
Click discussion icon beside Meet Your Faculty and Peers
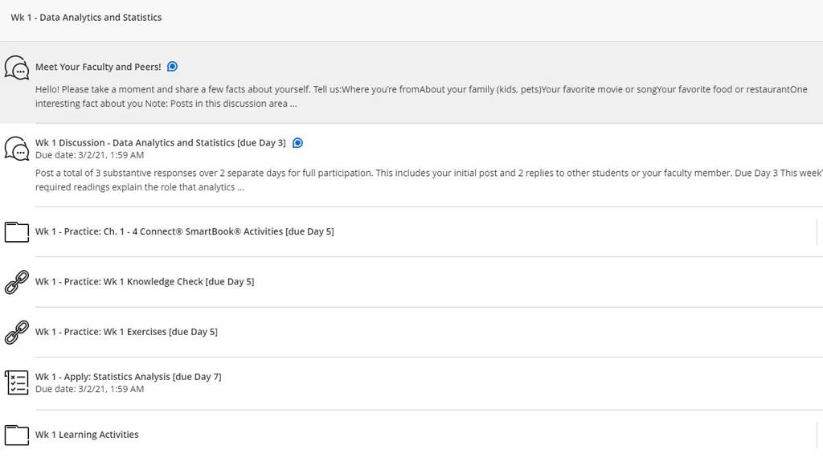17,67
